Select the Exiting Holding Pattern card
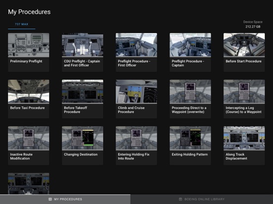Viewport: 273px width, 204px height. click(190, 145)
